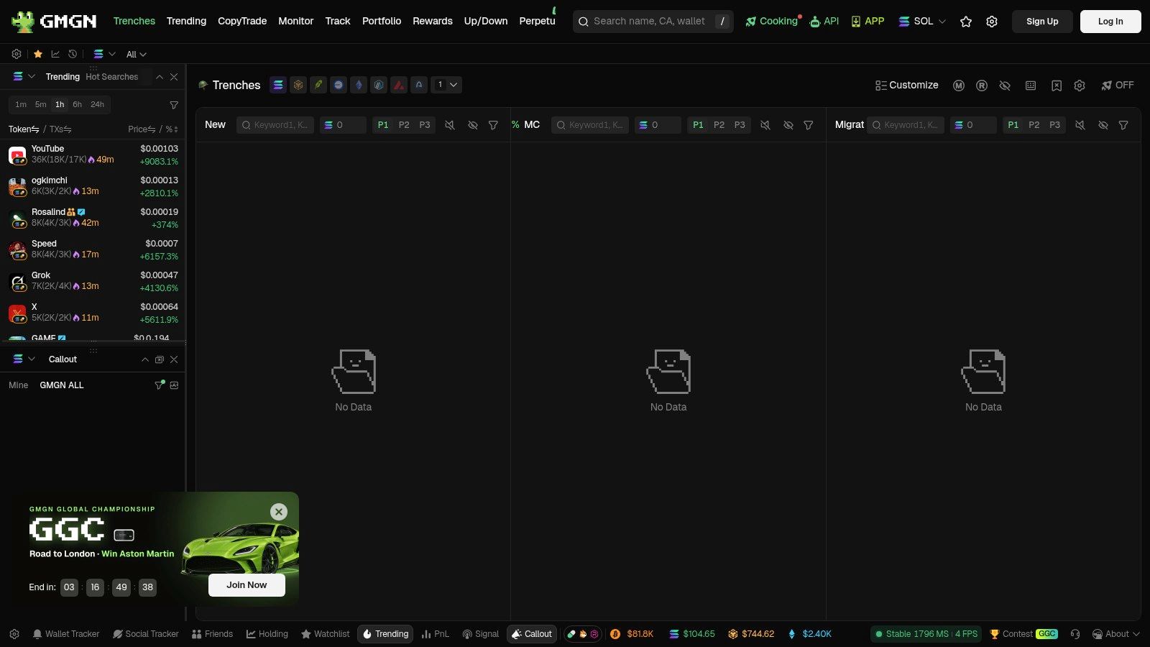Click the Sign Up button
Viewport: 1150px width, 647px height.
(1042, 22)
